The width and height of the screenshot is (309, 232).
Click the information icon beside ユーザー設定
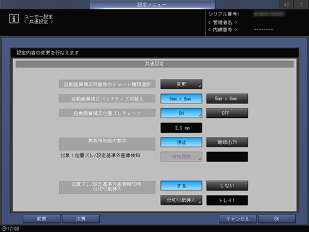(x=14, y=19)
